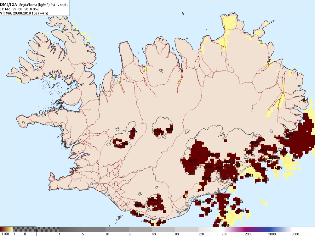This screenshot has width=315, height=236.
Task: Select the legend tick label '80'
Action: [x=177, y=234]
